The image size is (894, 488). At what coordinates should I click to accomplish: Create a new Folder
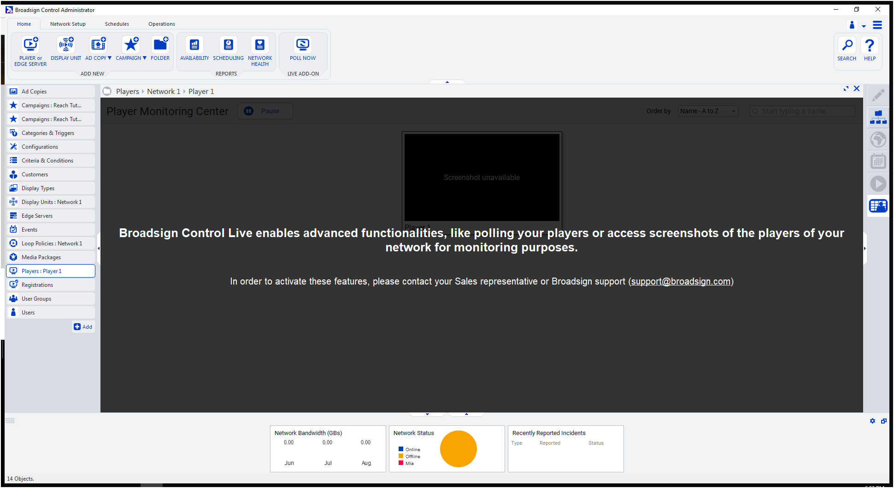(160, 48)
